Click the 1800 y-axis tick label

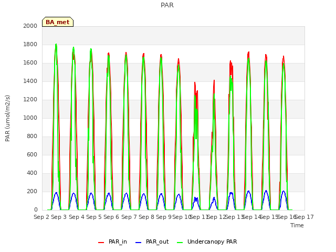pos(30,44)
